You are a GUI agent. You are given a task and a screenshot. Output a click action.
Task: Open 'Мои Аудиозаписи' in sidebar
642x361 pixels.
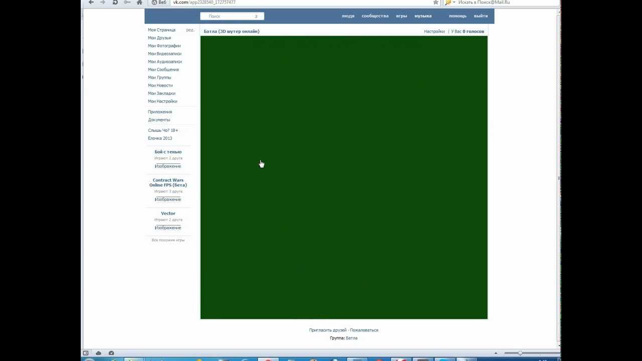point(165,62)
